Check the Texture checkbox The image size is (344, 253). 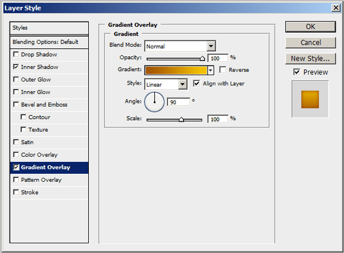pyautogui.click(x=24, y=129)
